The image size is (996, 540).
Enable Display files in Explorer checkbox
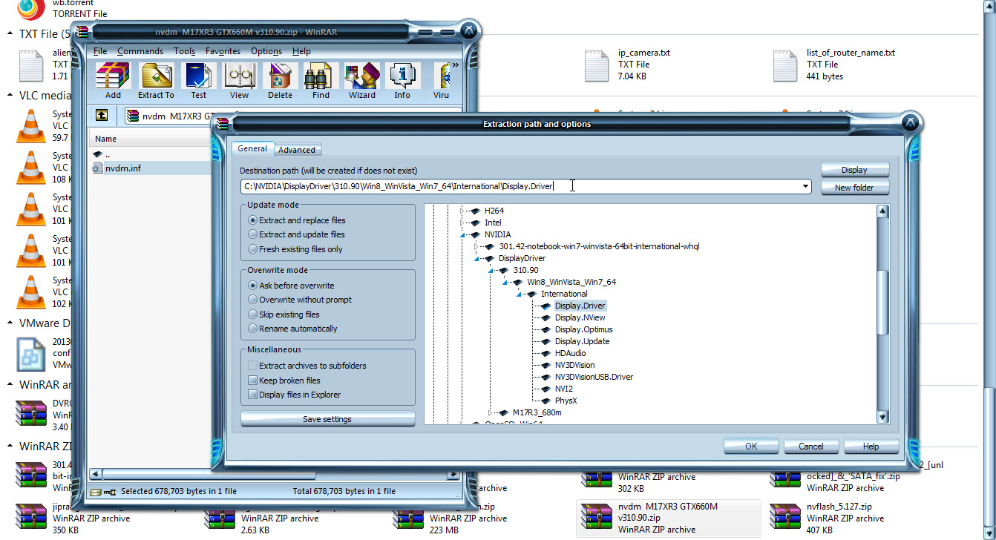(253, 395)
